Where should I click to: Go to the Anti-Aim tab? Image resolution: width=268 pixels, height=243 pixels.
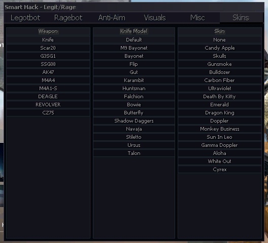(x=112, y=18)
